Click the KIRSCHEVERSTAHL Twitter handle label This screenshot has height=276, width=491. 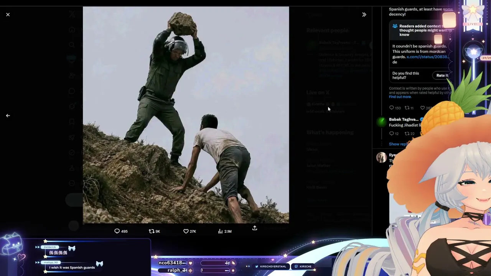point(273,266)
